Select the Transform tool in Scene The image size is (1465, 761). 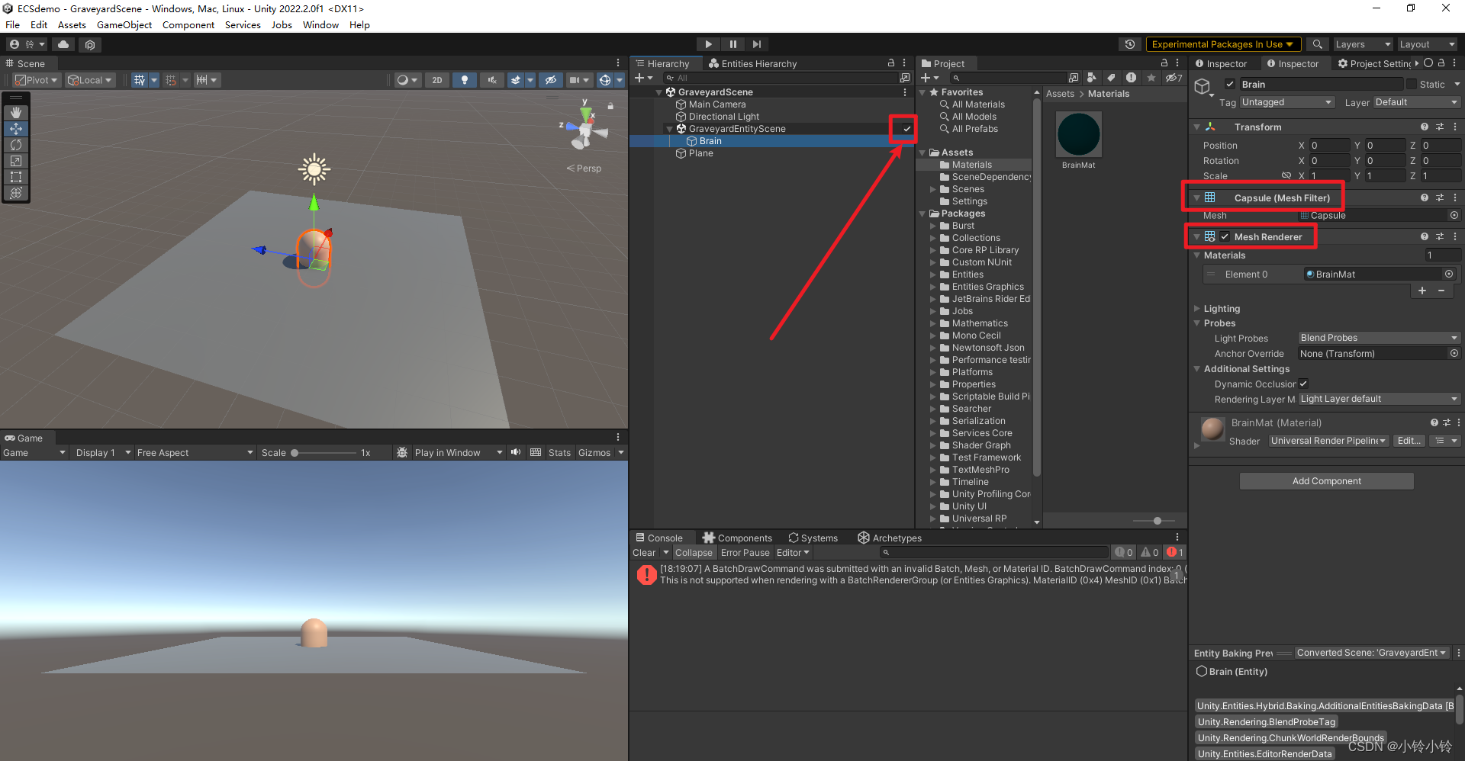(16, 193)
